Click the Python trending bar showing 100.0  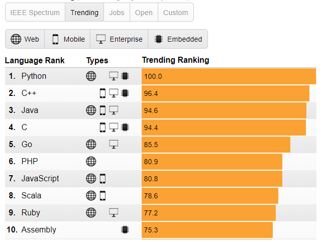(229, 76)
